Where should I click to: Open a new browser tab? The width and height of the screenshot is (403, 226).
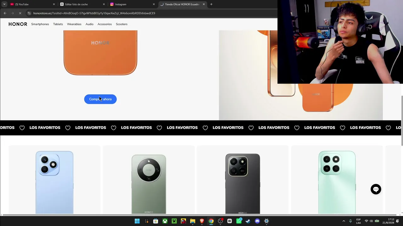(211, 4)
